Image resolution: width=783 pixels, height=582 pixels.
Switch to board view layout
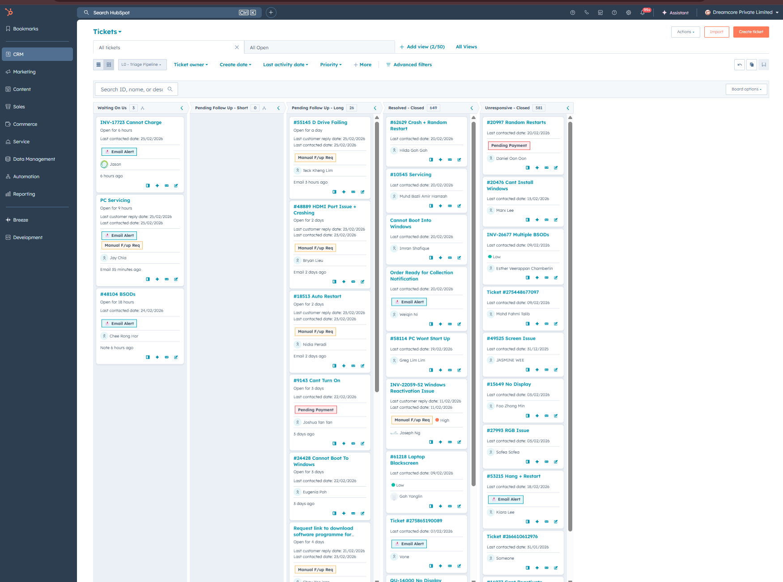click(x=109, y=65)
